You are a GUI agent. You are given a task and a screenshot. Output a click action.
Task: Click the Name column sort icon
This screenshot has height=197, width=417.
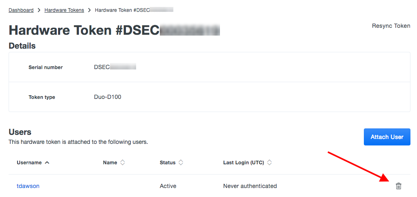[x=122, y=163]
